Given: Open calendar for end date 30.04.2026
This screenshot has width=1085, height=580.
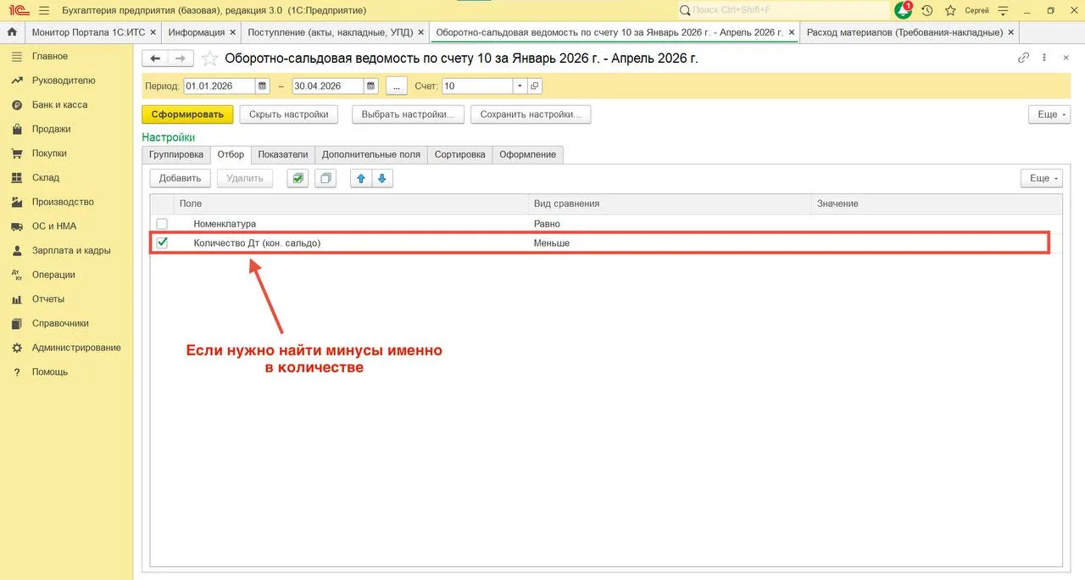Looking at the screenshot, I should point(371,86).
